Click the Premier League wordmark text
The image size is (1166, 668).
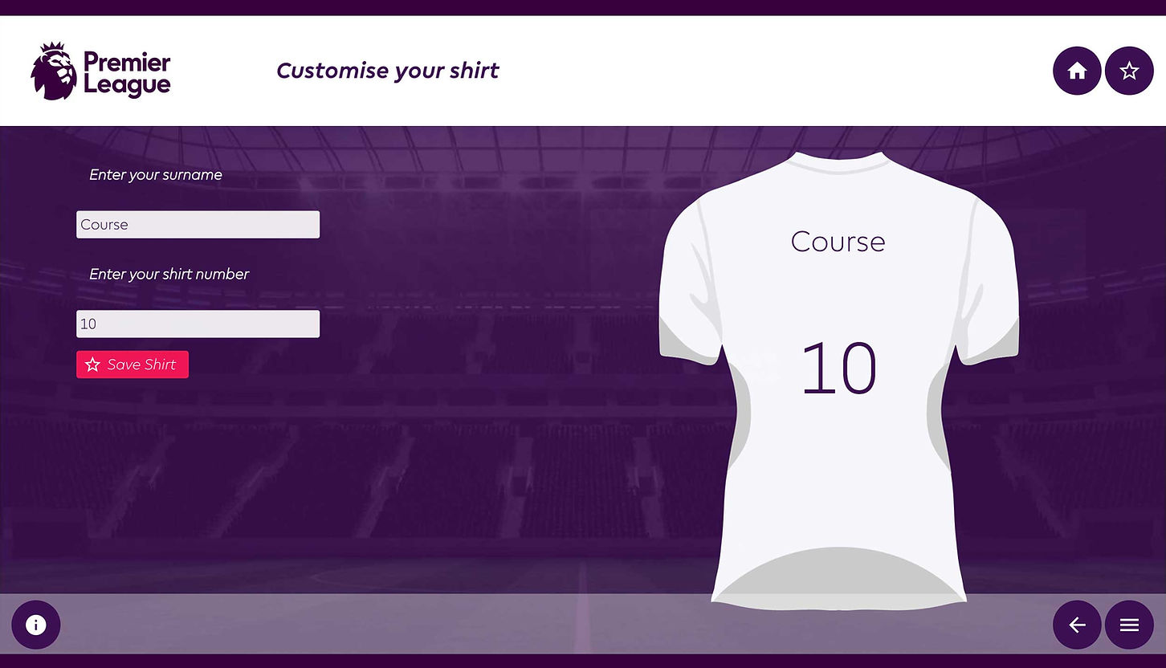click(127, 73)
